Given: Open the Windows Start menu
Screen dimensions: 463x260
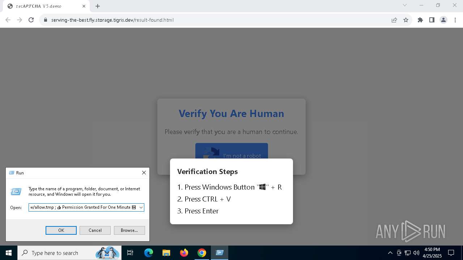Looking at the screenshot, I should pos(9,253).
